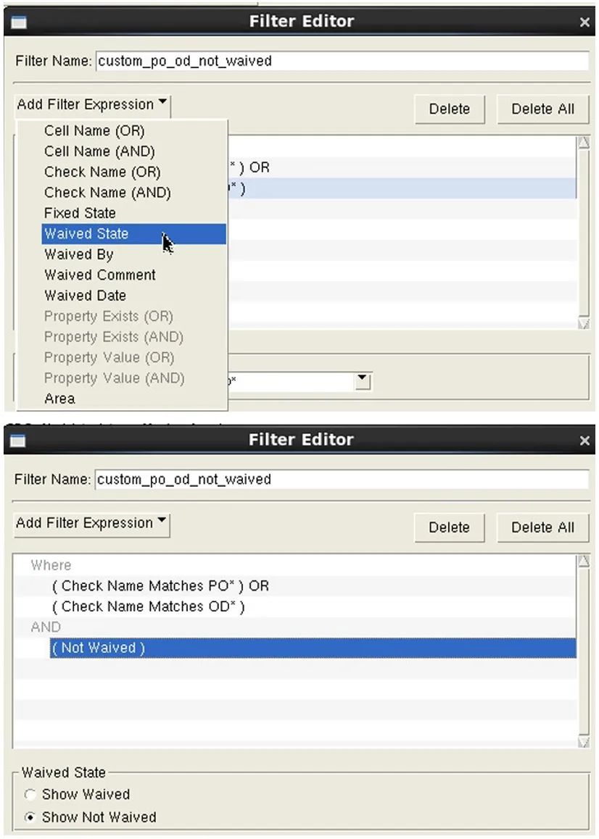The width and height of the screenshot is (599, 839).
Task: Click scroll up arrow in top expression list
Action: pos(584,142)
